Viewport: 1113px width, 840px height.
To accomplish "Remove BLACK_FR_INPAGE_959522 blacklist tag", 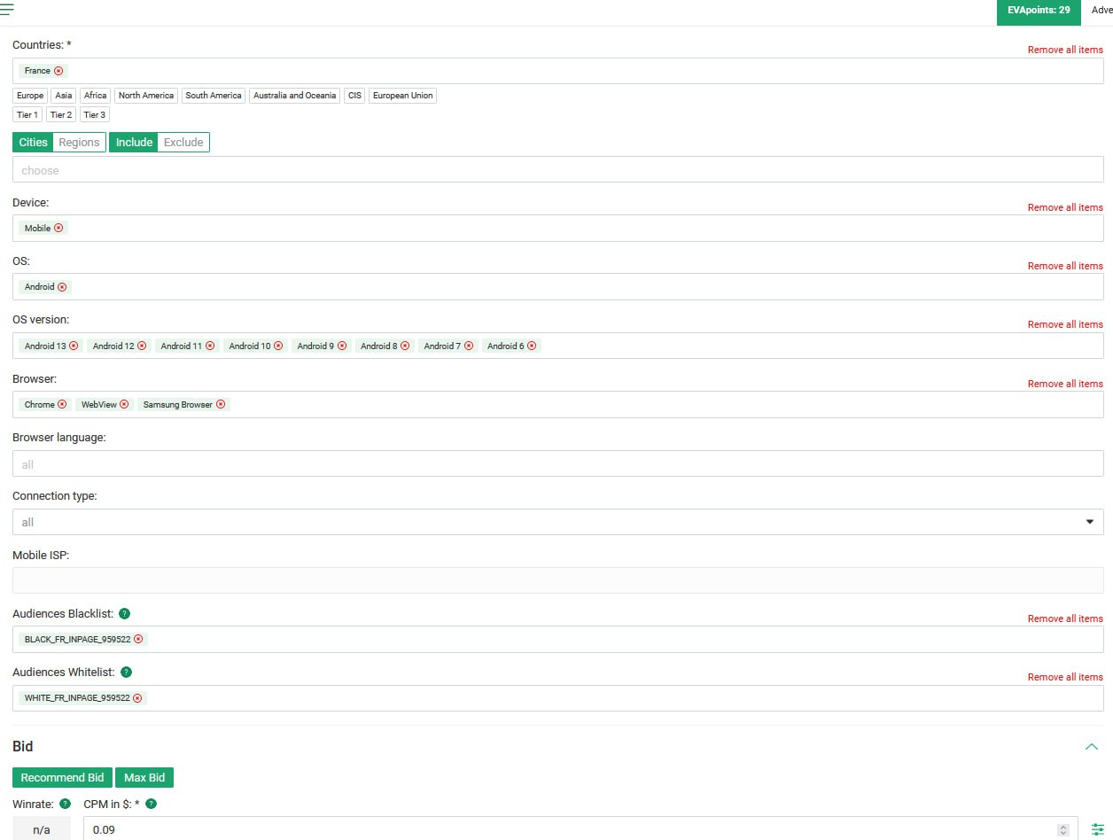I will (x=138, y=639).
